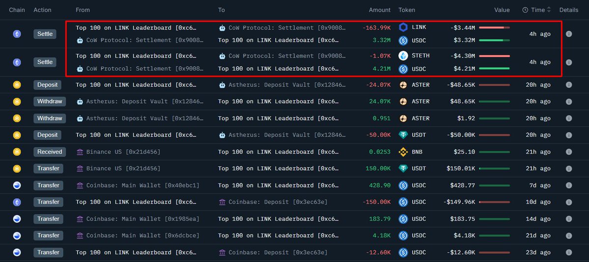Open Astherus: Deposit Vault sender in 0.951 row
This screenshot has height=262, width=589.
(x=145, y=118)
